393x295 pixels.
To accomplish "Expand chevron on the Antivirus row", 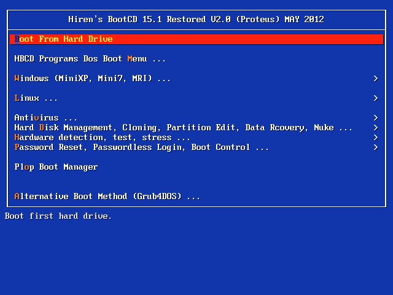I will point(375,117).
